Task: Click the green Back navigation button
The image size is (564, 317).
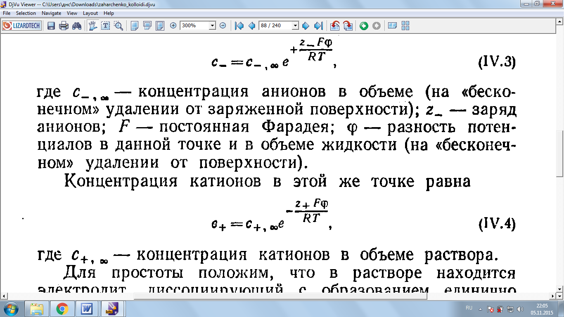Action: pyautogui.click(x=364, y=26)
